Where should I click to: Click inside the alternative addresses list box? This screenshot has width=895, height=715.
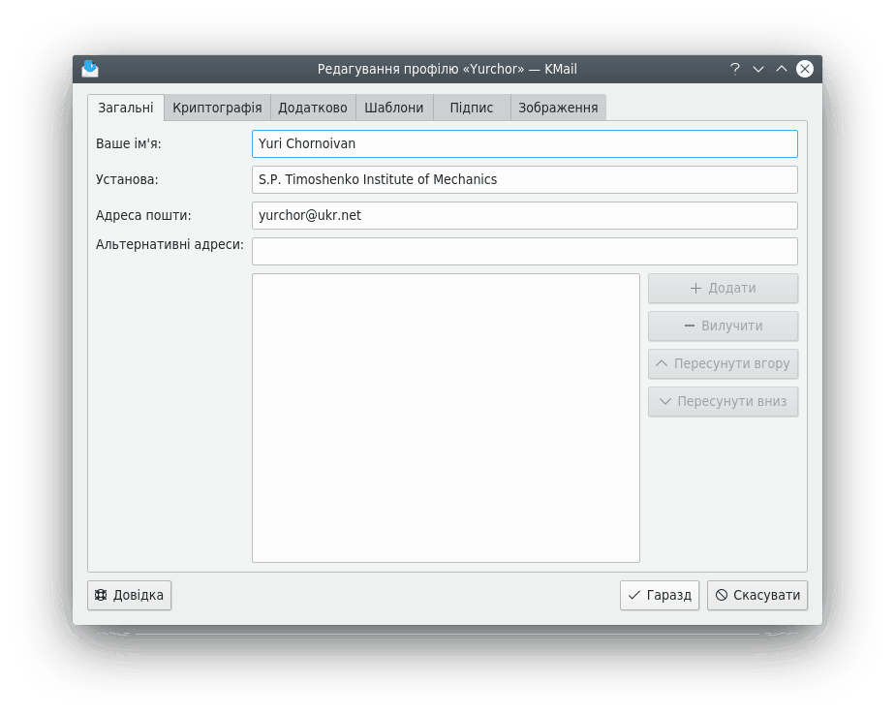[446, 417]
